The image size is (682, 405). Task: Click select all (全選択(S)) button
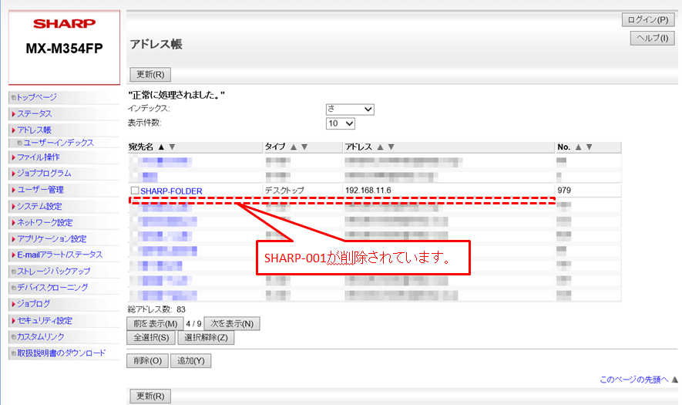click(x=151, y=338)
